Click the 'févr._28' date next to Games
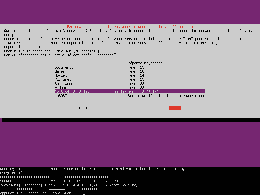This screenshot has width=260, height=195. pos(136,71)
